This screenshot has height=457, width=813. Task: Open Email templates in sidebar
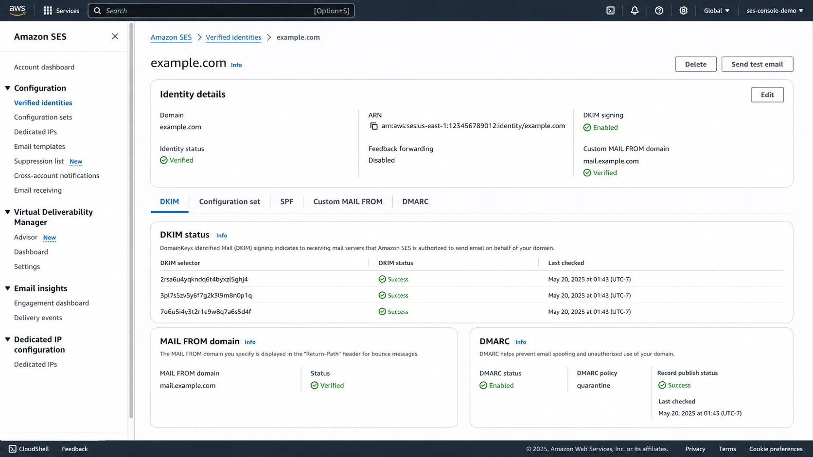(x=39, y=146)
